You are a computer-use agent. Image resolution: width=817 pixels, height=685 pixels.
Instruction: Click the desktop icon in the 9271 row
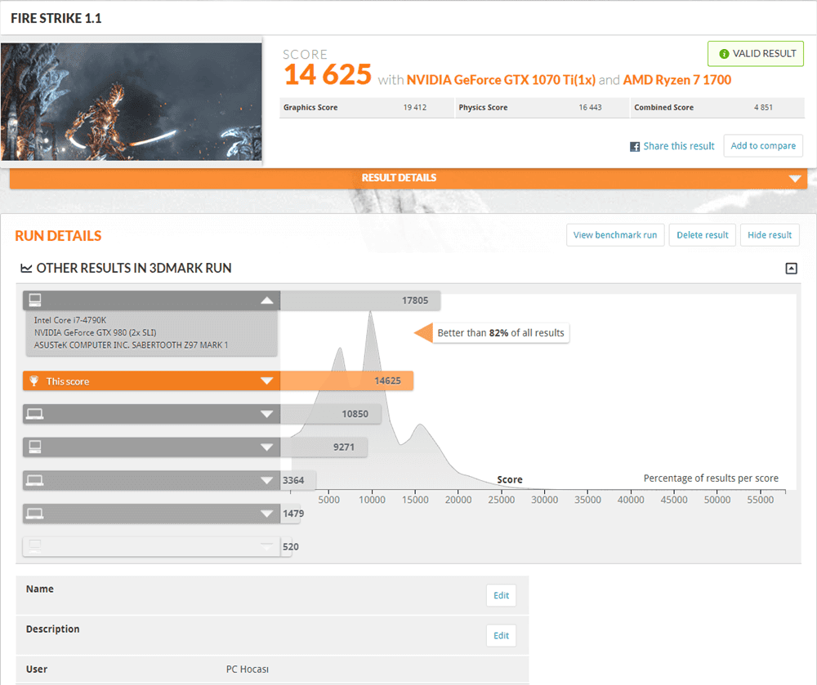(35, 447)
